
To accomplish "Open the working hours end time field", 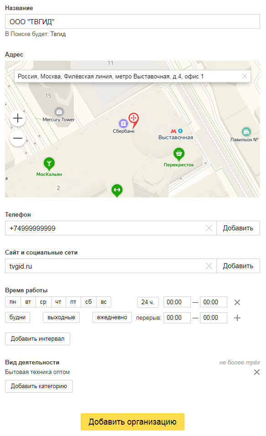I will tap(214, 302).
